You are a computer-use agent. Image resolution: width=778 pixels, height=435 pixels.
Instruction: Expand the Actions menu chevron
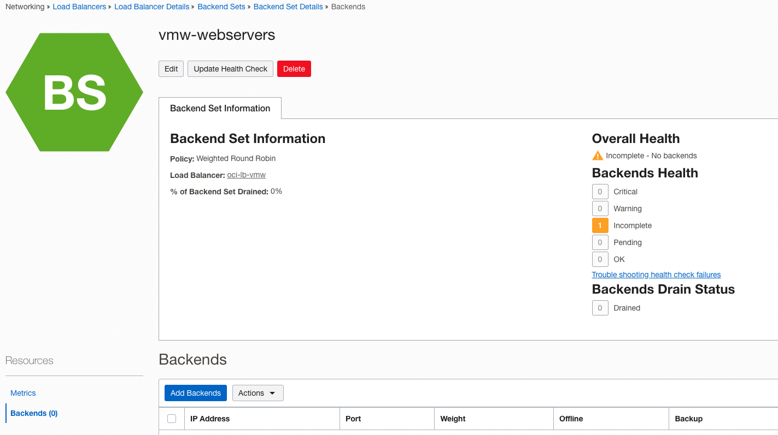(272, 392)
